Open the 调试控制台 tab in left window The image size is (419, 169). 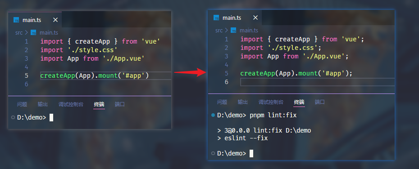pyautogui.click(x=71, y=104)
